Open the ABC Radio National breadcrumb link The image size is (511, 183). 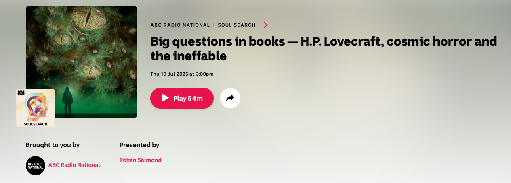(180, 25)
